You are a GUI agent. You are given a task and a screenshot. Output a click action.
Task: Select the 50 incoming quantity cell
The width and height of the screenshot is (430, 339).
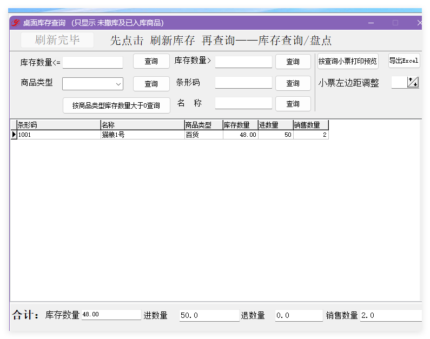coord(276,135)
